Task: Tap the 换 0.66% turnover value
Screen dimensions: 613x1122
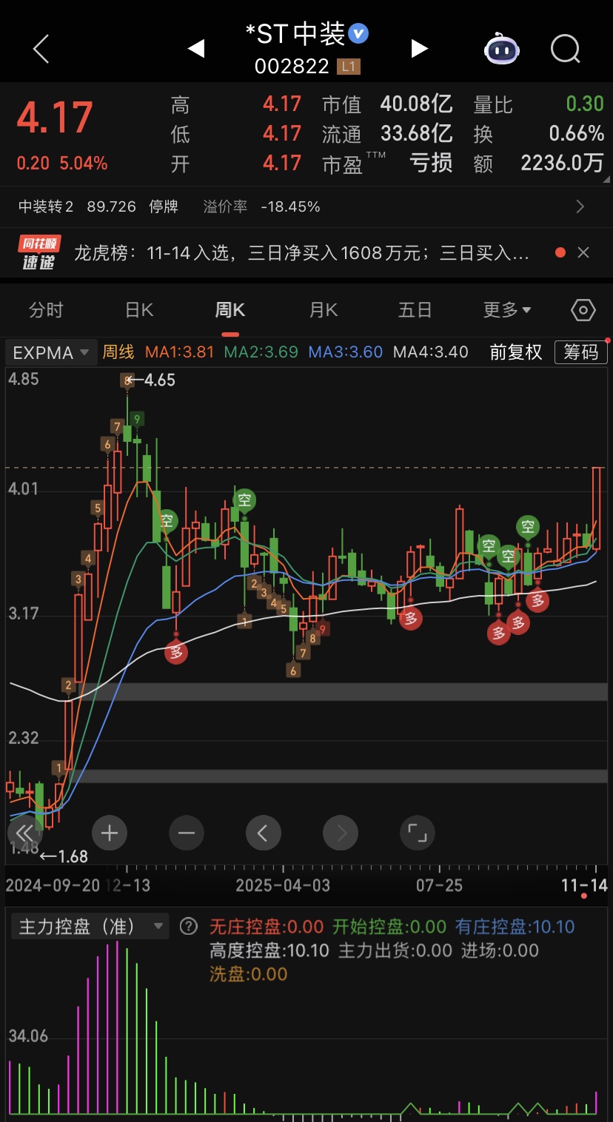Action: click(576, 134)
